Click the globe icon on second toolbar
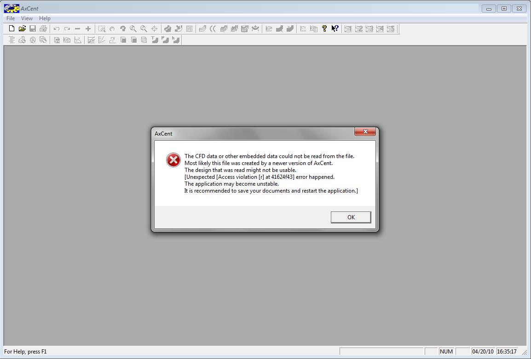This screenshot has width=531, height=359. click(x=33, y=40)
